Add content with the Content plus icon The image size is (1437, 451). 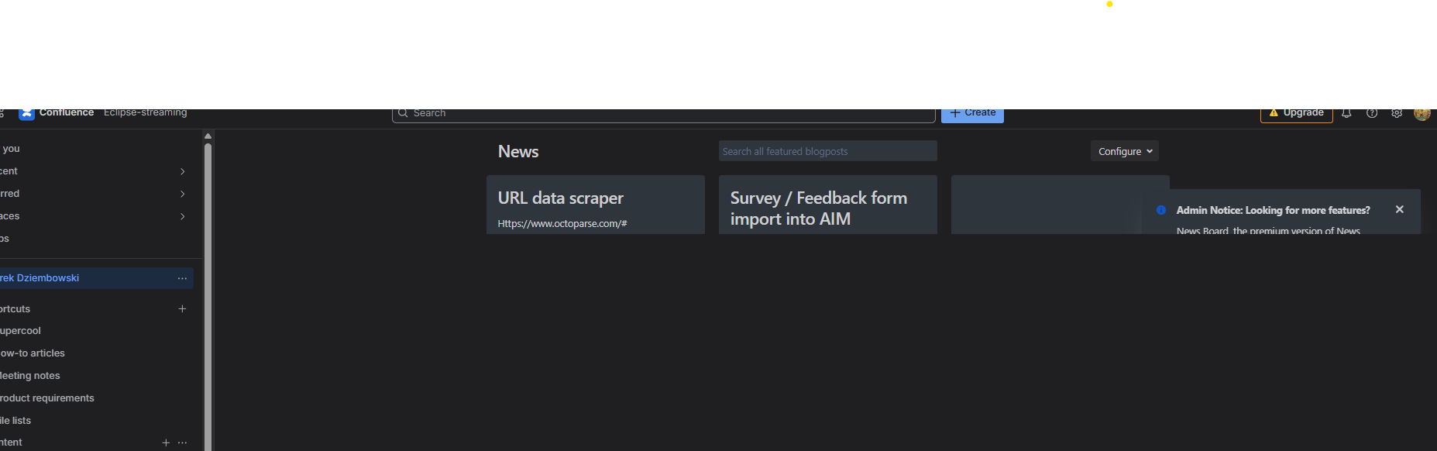166,442
